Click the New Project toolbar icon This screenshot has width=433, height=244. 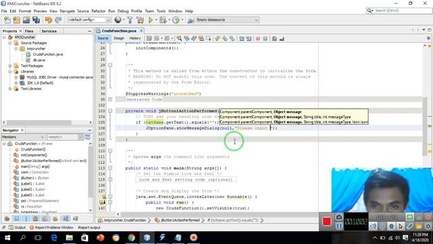(16, 20)
